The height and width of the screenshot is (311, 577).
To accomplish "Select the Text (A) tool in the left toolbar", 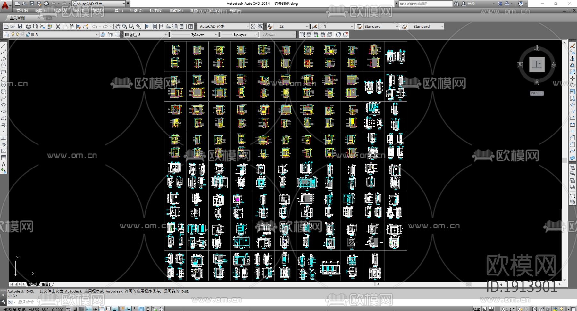I will [4, 164].
